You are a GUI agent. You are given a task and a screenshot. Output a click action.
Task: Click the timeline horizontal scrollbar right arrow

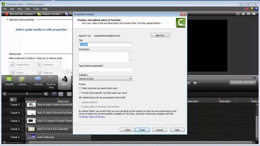coord(253,142)
